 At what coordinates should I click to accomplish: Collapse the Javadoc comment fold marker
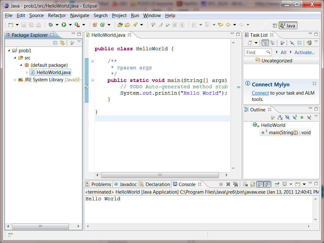[93, 61]
